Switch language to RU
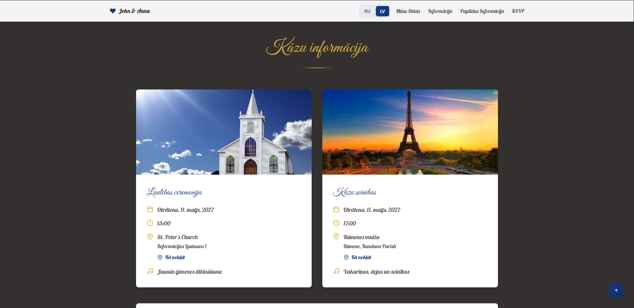This screenshot has height=308, width=634. [367, 11]
